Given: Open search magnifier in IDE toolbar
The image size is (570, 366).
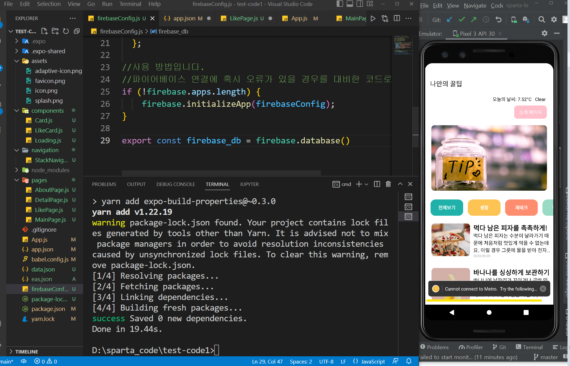Looking at the screenshot, I should click(x=541, y=20).
